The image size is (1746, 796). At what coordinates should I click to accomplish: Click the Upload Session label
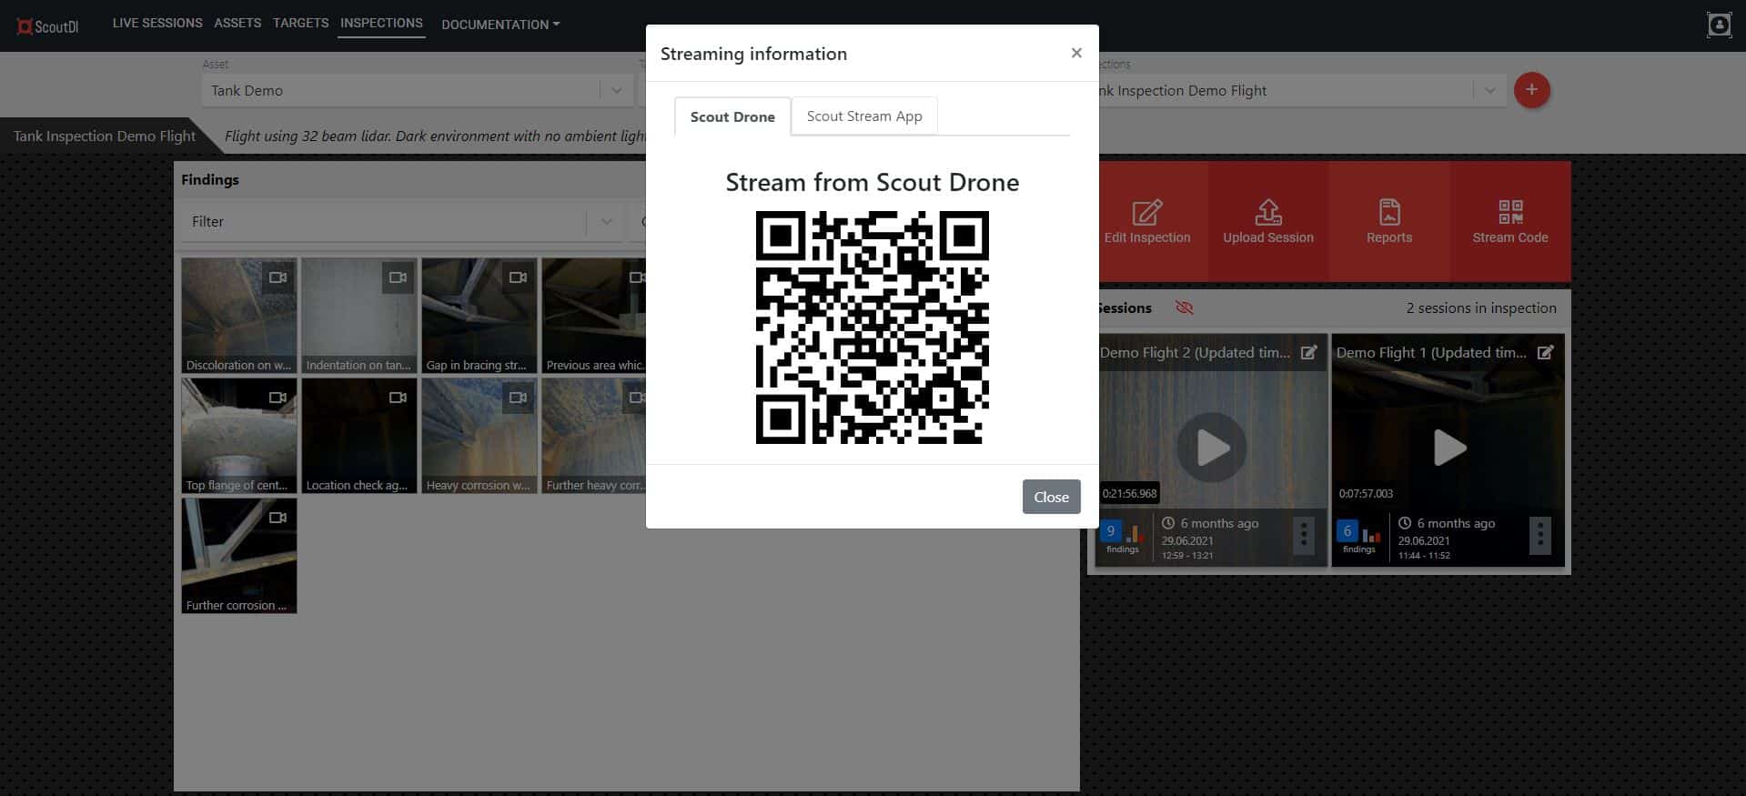(1267, 237)
